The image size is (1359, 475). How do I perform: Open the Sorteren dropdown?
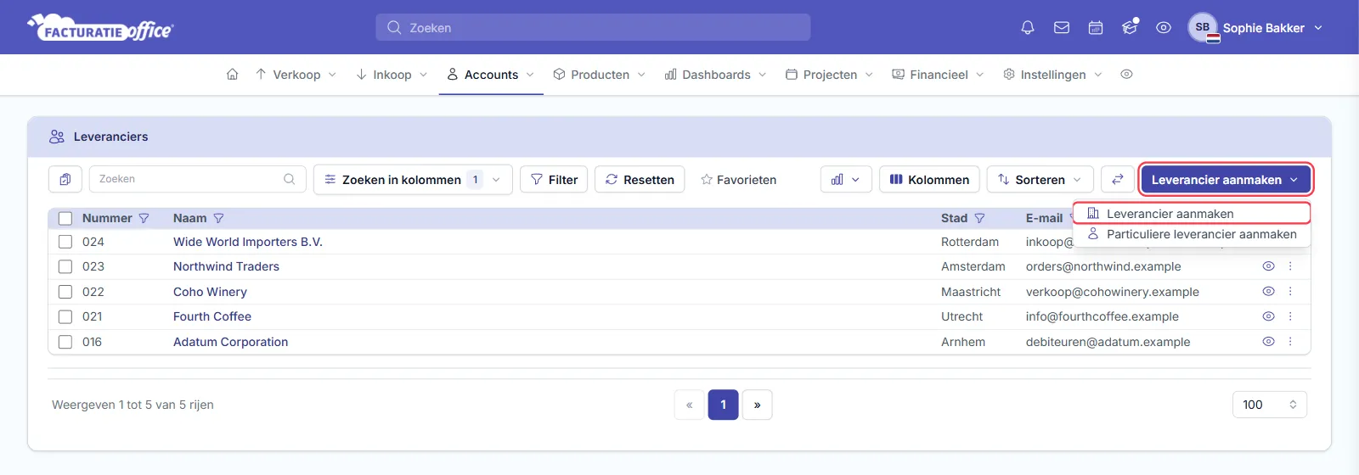(x=1040, y=180)
